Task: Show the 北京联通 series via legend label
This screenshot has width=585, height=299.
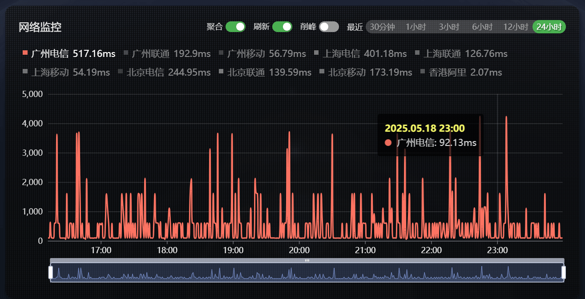Action: pyautogui.click(x=246, y=72)
